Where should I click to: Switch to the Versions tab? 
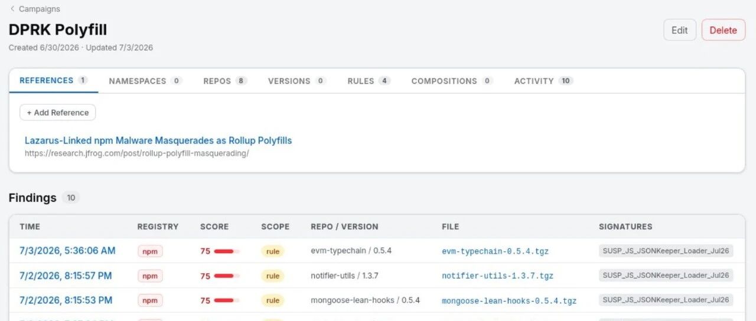297,81
